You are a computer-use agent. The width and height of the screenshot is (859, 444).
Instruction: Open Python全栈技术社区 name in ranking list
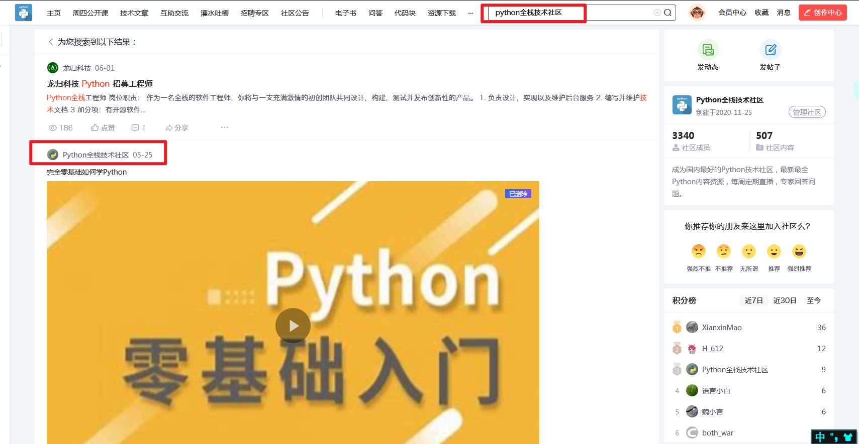(735, 370)
